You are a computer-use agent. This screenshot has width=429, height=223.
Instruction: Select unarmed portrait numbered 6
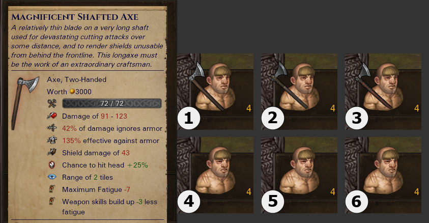click(383, 175)
